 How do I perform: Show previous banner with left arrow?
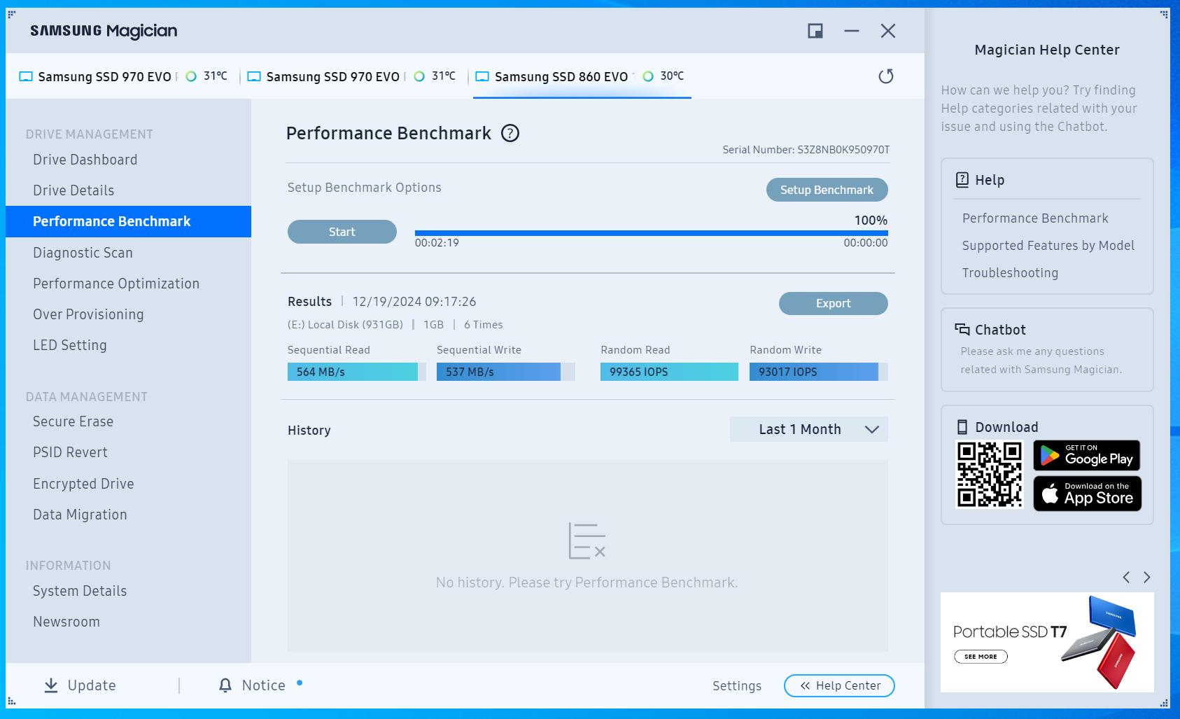(1126, 577)
